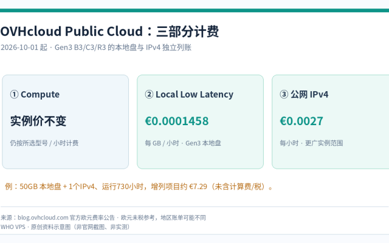Select the subtitle starting with 2026-10-01 起
This screenshot has height=243, width=389.
(x=96, y=47)
